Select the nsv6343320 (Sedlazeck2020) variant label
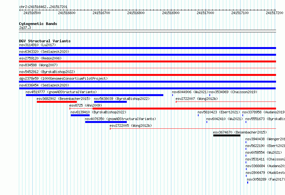The height and width of the screenshot is (195, 285). tap(44, 52)
